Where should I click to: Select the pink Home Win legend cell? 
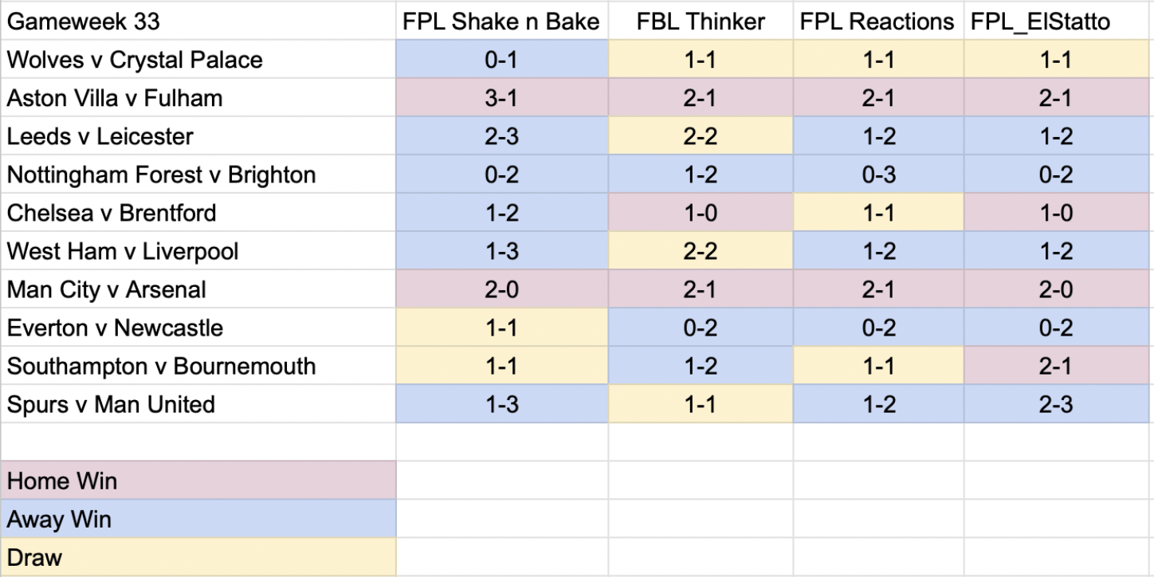coord(198,481)
